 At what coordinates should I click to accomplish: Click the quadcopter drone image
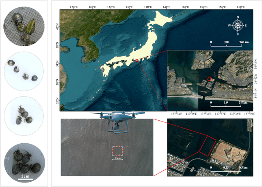click(x=115, y=121)
